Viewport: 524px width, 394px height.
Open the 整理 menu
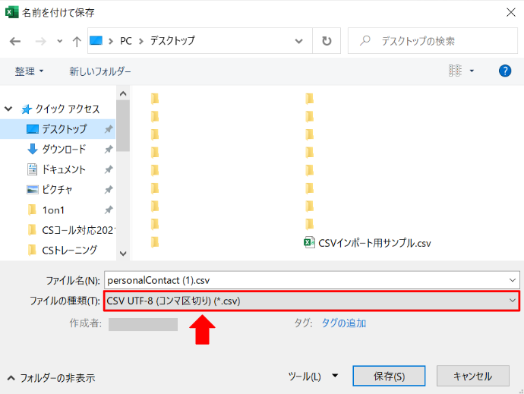pos(29,71)
